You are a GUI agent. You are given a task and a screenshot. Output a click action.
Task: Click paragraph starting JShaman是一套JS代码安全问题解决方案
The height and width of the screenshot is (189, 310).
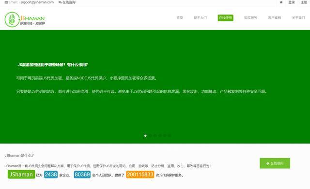point(108,166)
